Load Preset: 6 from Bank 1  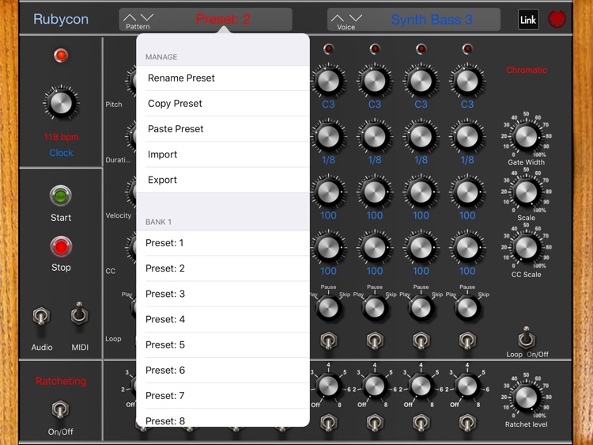[x=223, y=370]
